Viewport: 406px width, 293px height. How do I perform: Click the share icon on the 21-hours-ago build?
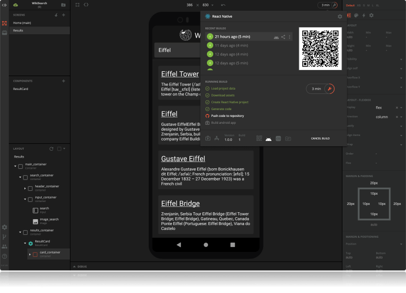pos(283,37)
